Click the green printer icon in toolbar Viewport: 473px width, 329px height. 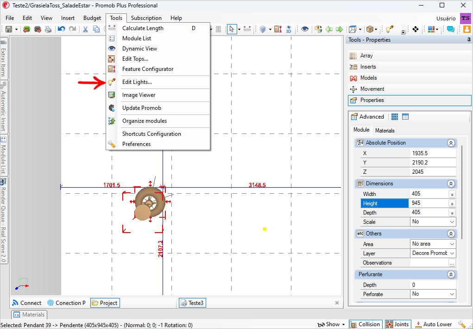coord(27,29)
